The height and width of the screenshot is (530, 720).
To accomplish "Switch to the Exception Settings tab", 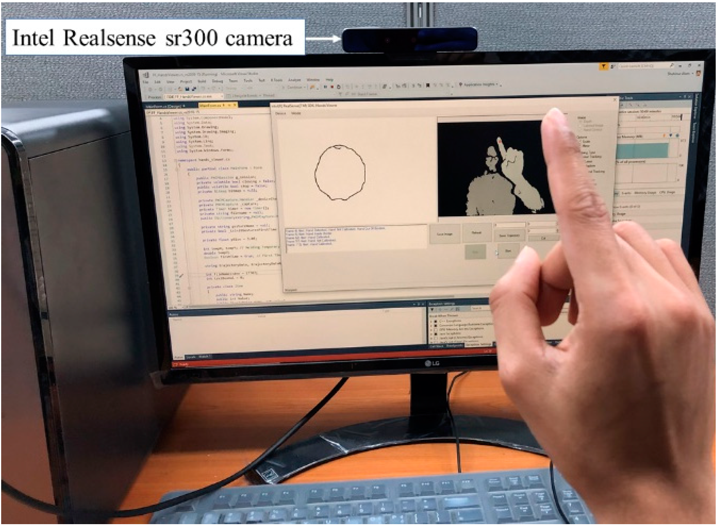I will [478, 344].
